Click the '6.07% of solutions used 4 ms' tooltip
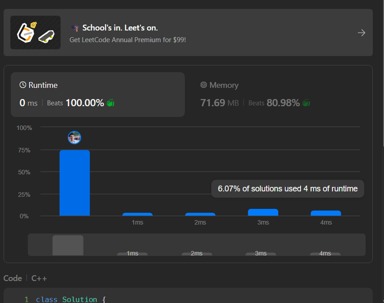 coord(288,189)
